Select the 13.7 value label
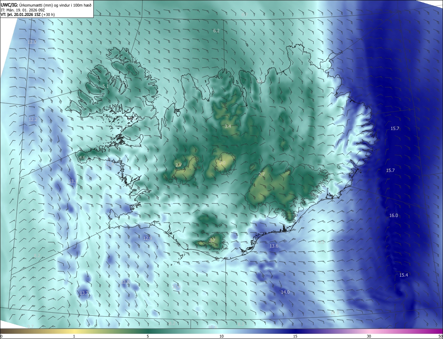Screen dimensions: 443x339 [x=84, y=293]
